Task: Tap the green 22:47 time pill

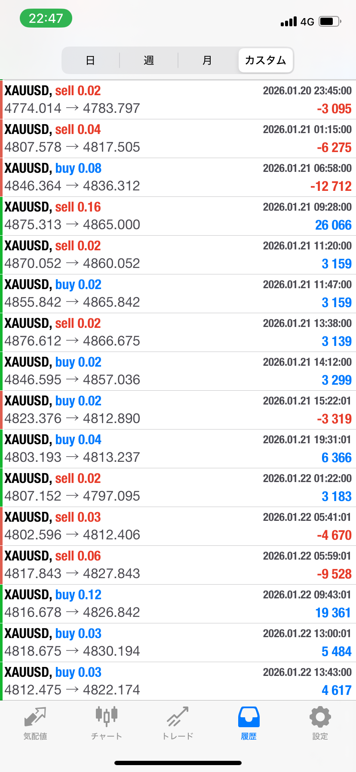Action: click(46, 18)
